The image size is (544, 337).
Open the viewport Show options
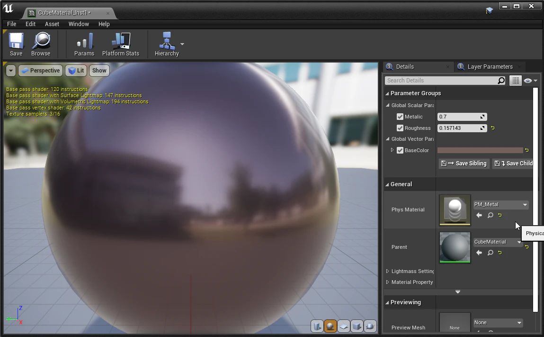99,71
